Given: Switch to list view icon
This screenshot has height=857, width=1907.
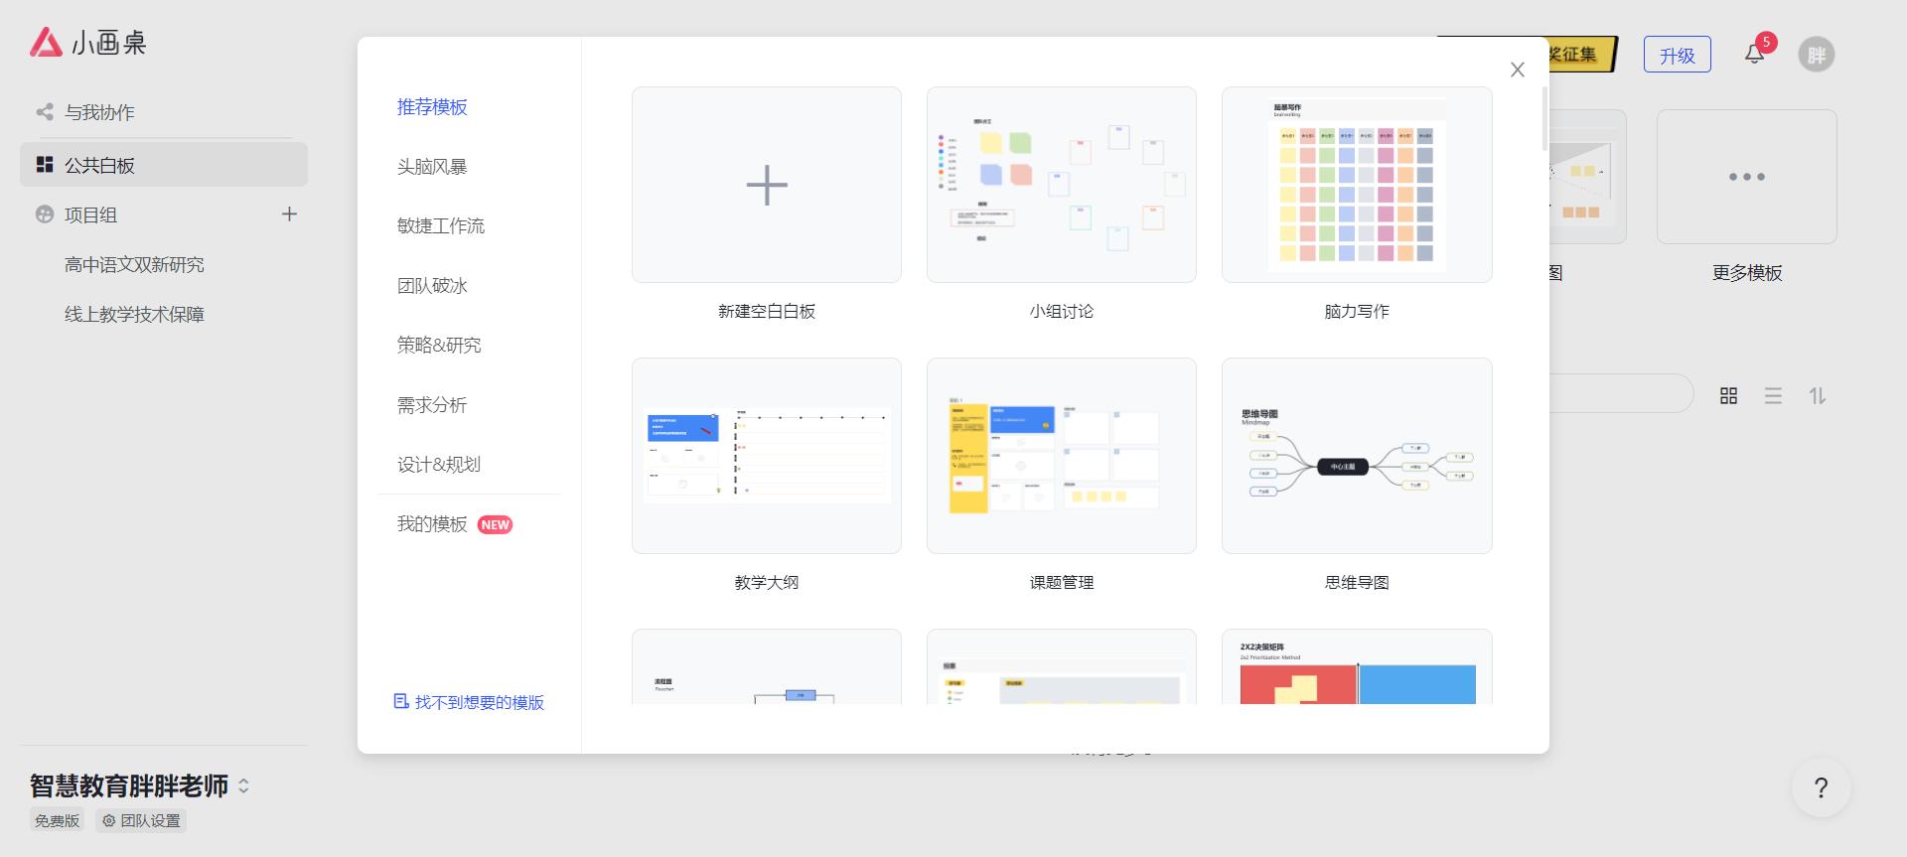Looking at the screenshot, I should point(1773,396).
